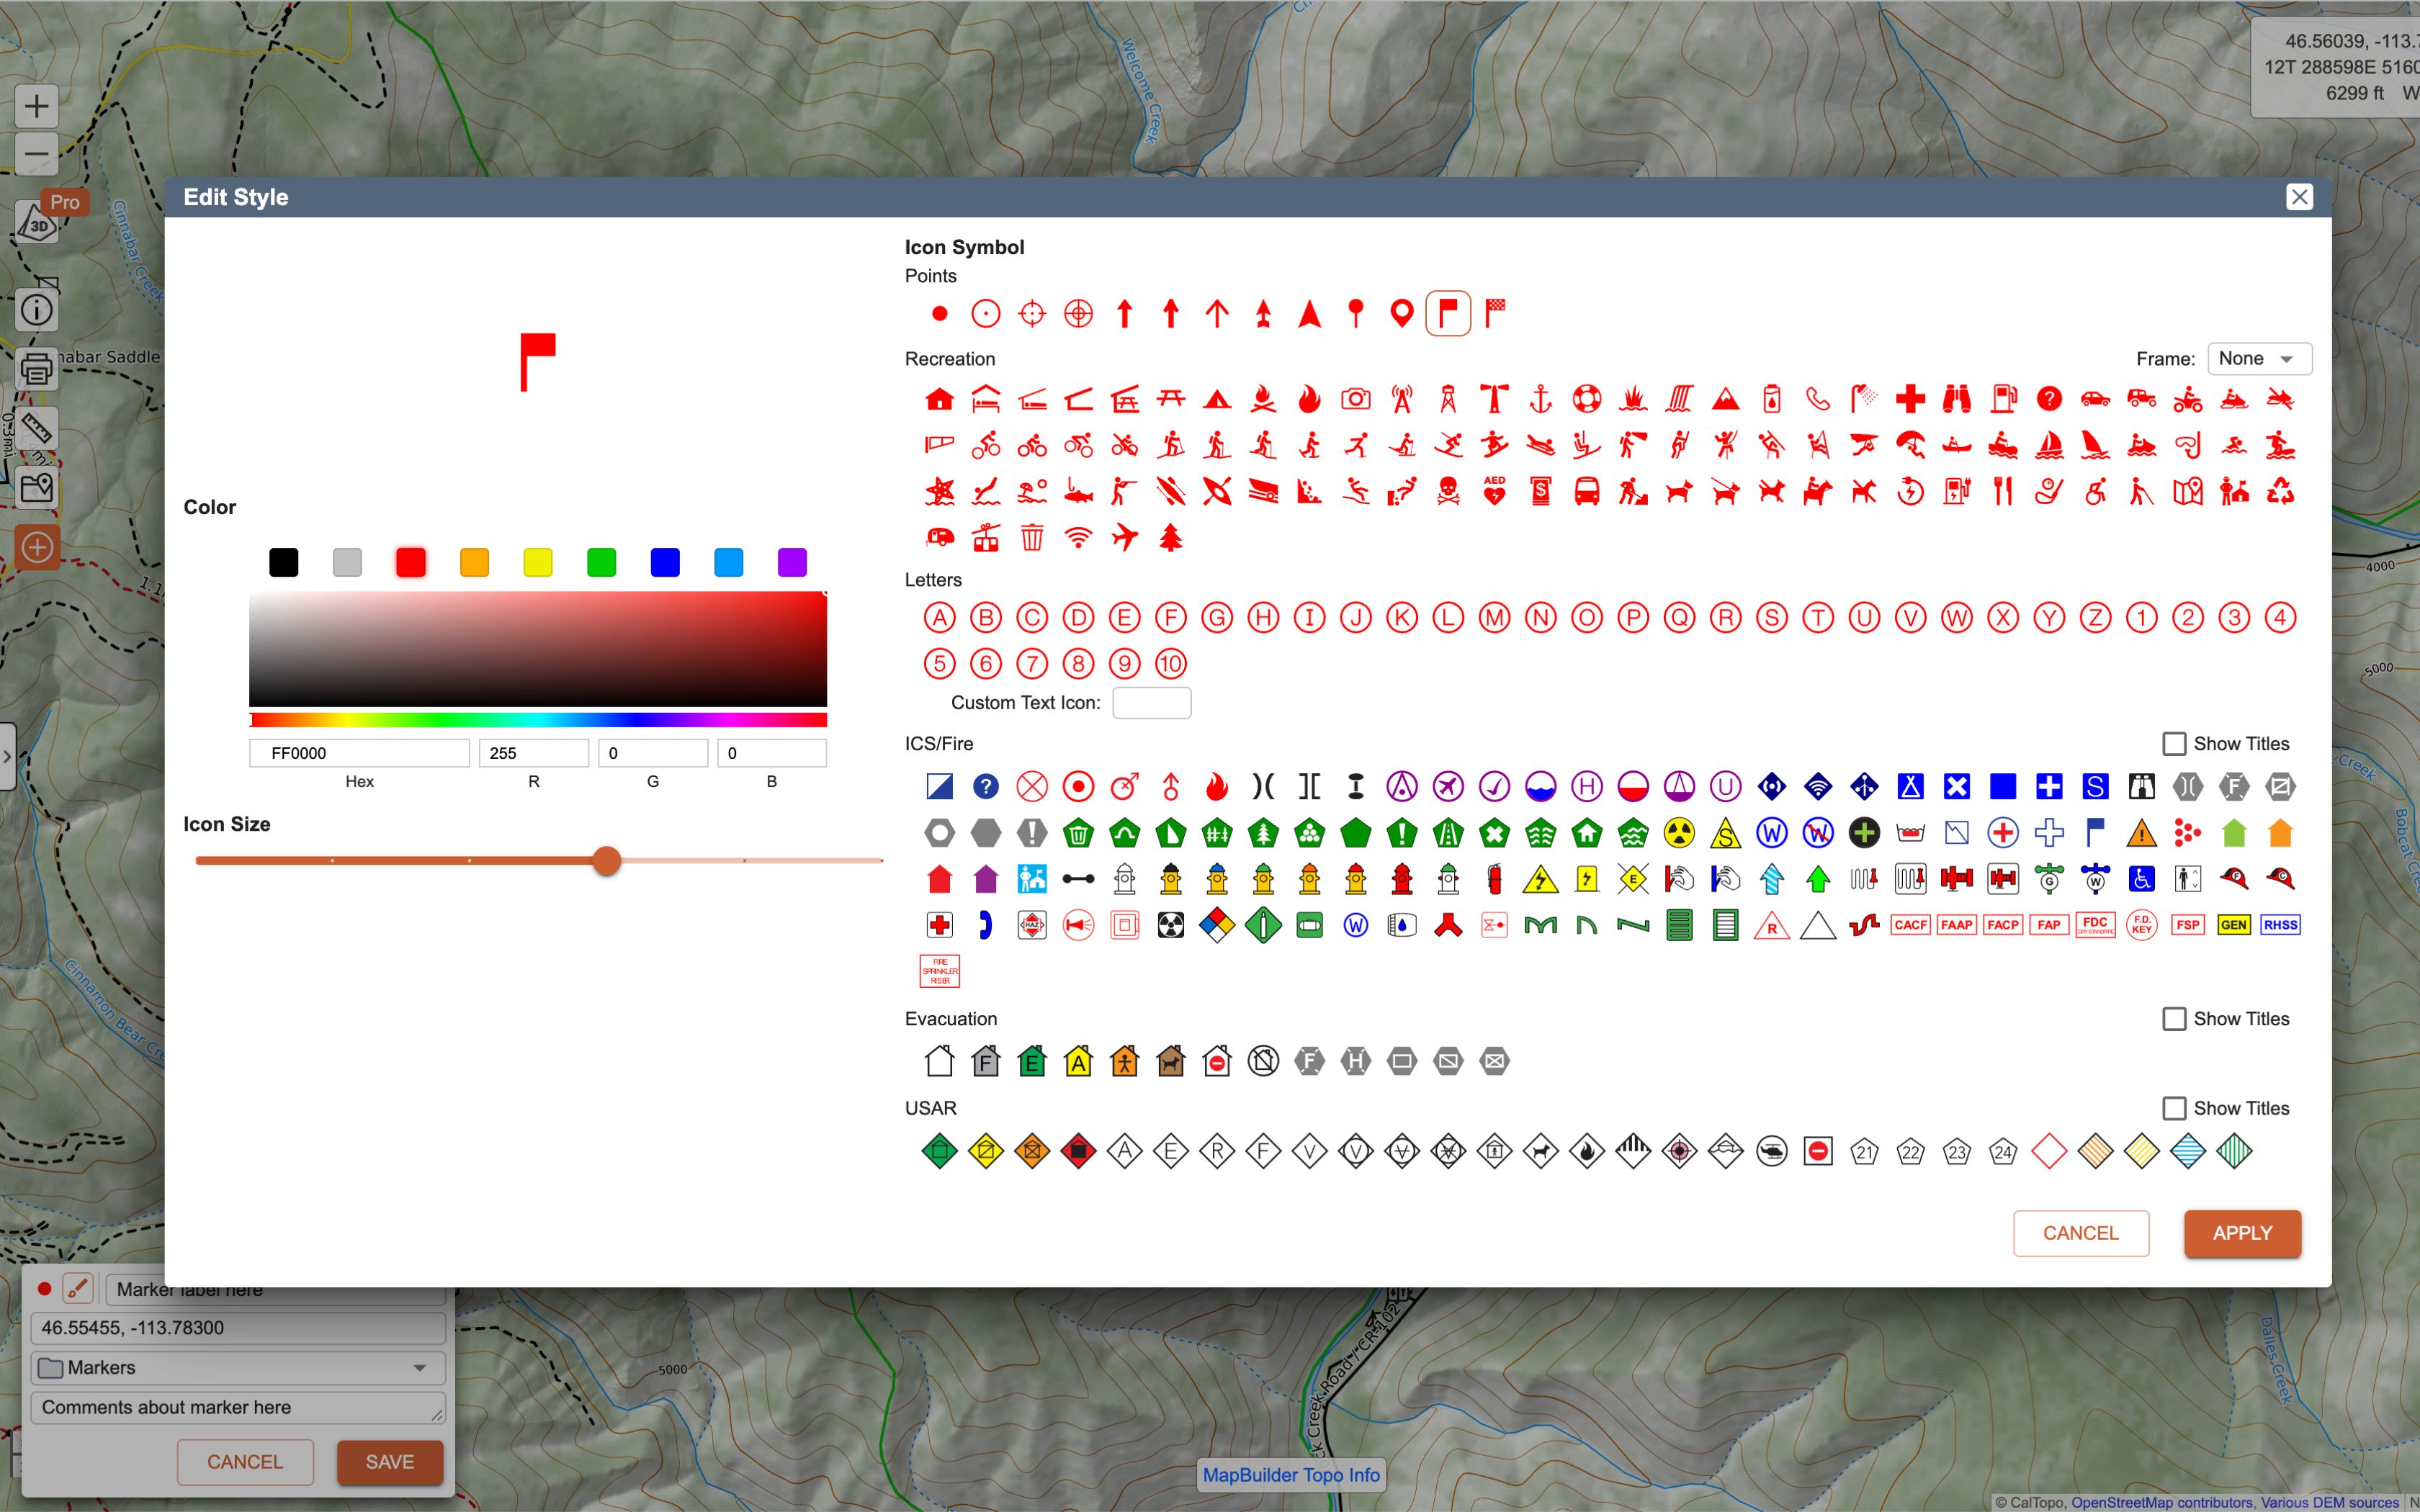Toggle Show Titles for USAR icons

tap(2173, 1108)
